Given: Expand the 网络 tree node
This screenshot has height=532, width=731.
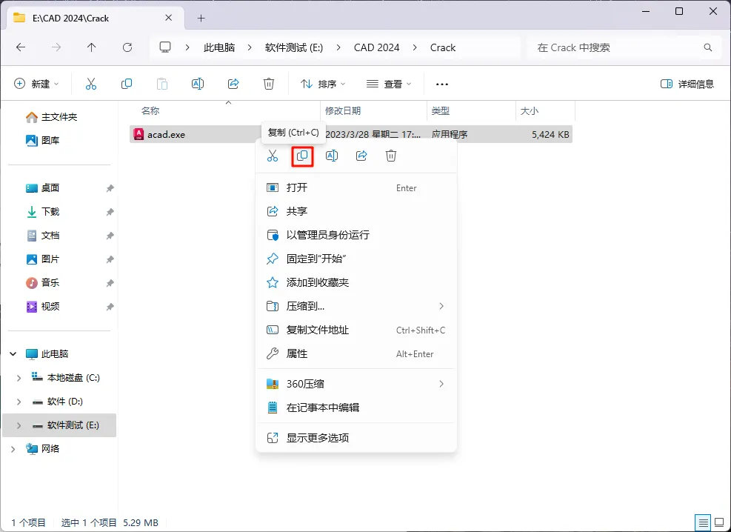Looking at the screenshot, I should tap(13, 449).
